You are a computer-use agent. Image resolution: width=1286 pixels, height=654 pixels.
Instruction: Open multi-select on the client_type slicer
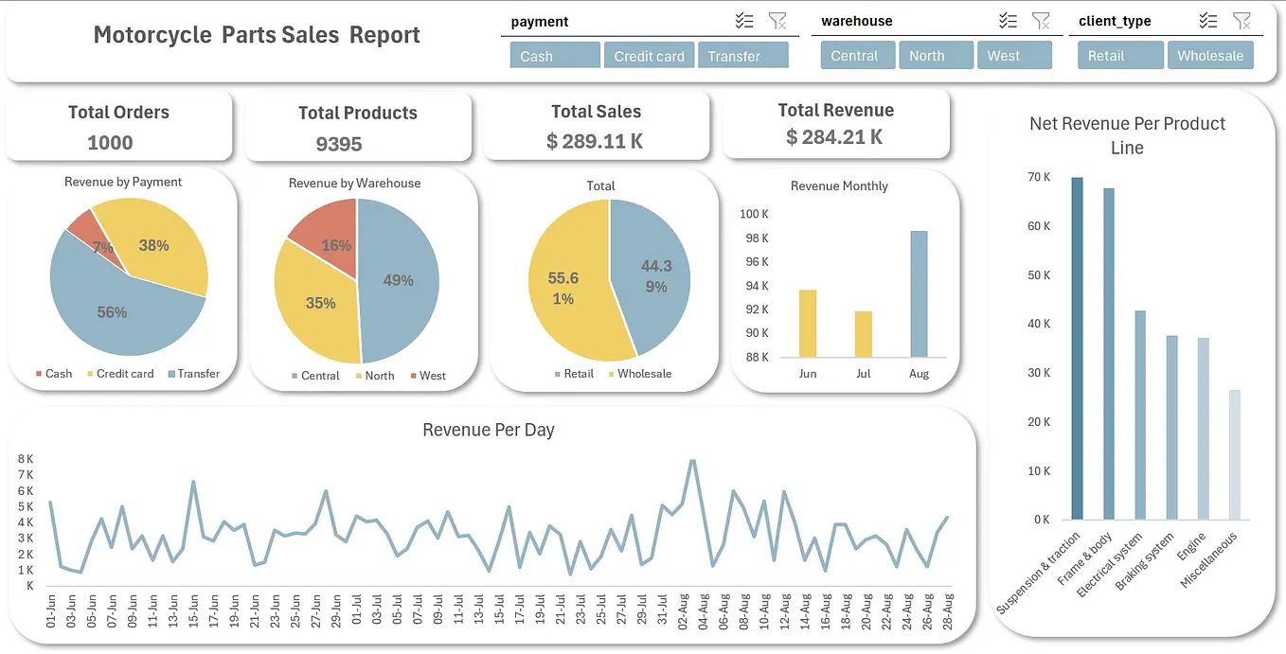click(x=1208, y=20)
